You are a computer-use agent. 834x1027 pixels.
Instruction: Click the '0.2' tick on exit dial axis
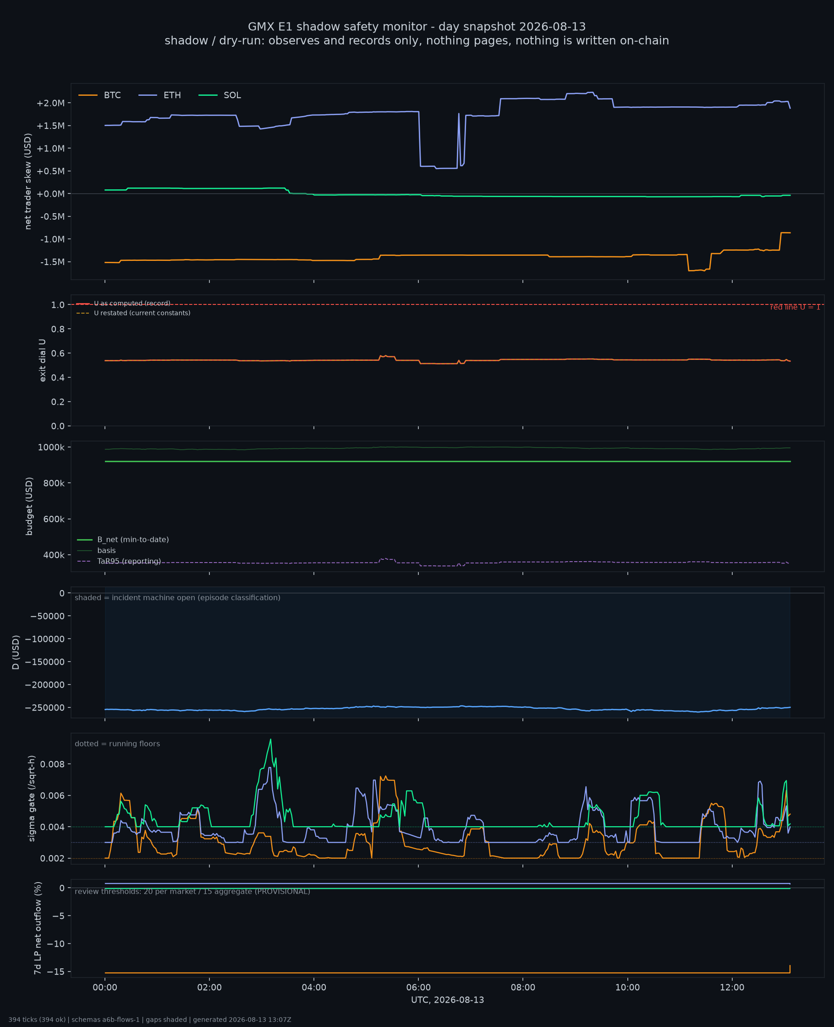click(58, 402)
